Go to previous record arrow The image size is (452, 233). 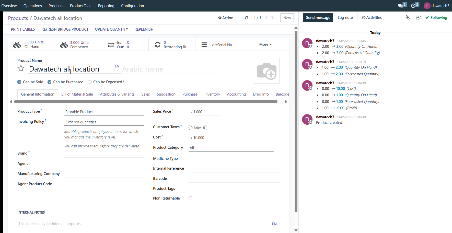[x=266, y=18]
